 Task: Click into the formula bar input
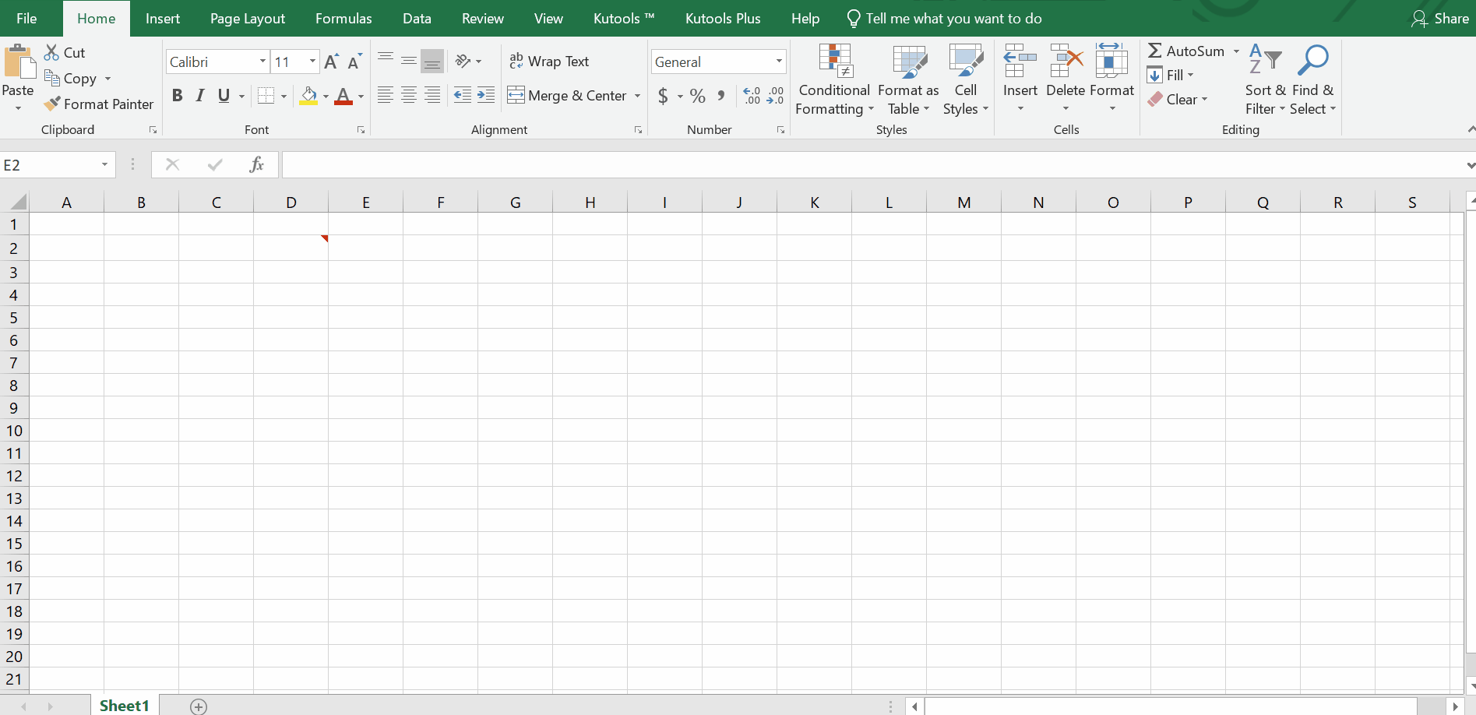[x=872, y=165]
